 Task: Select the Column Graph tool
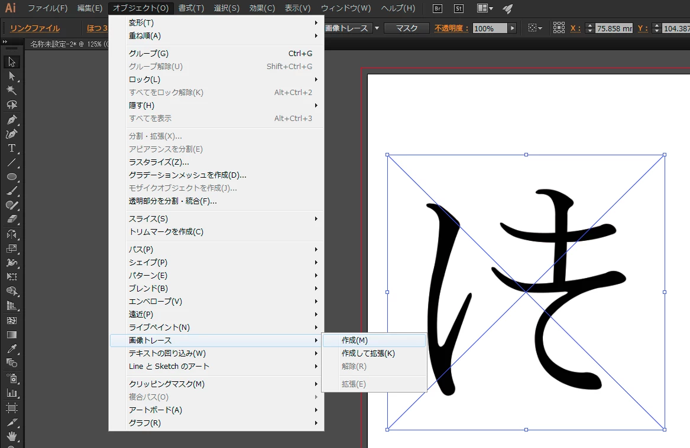pyautogui.click(x=12, y=393)
